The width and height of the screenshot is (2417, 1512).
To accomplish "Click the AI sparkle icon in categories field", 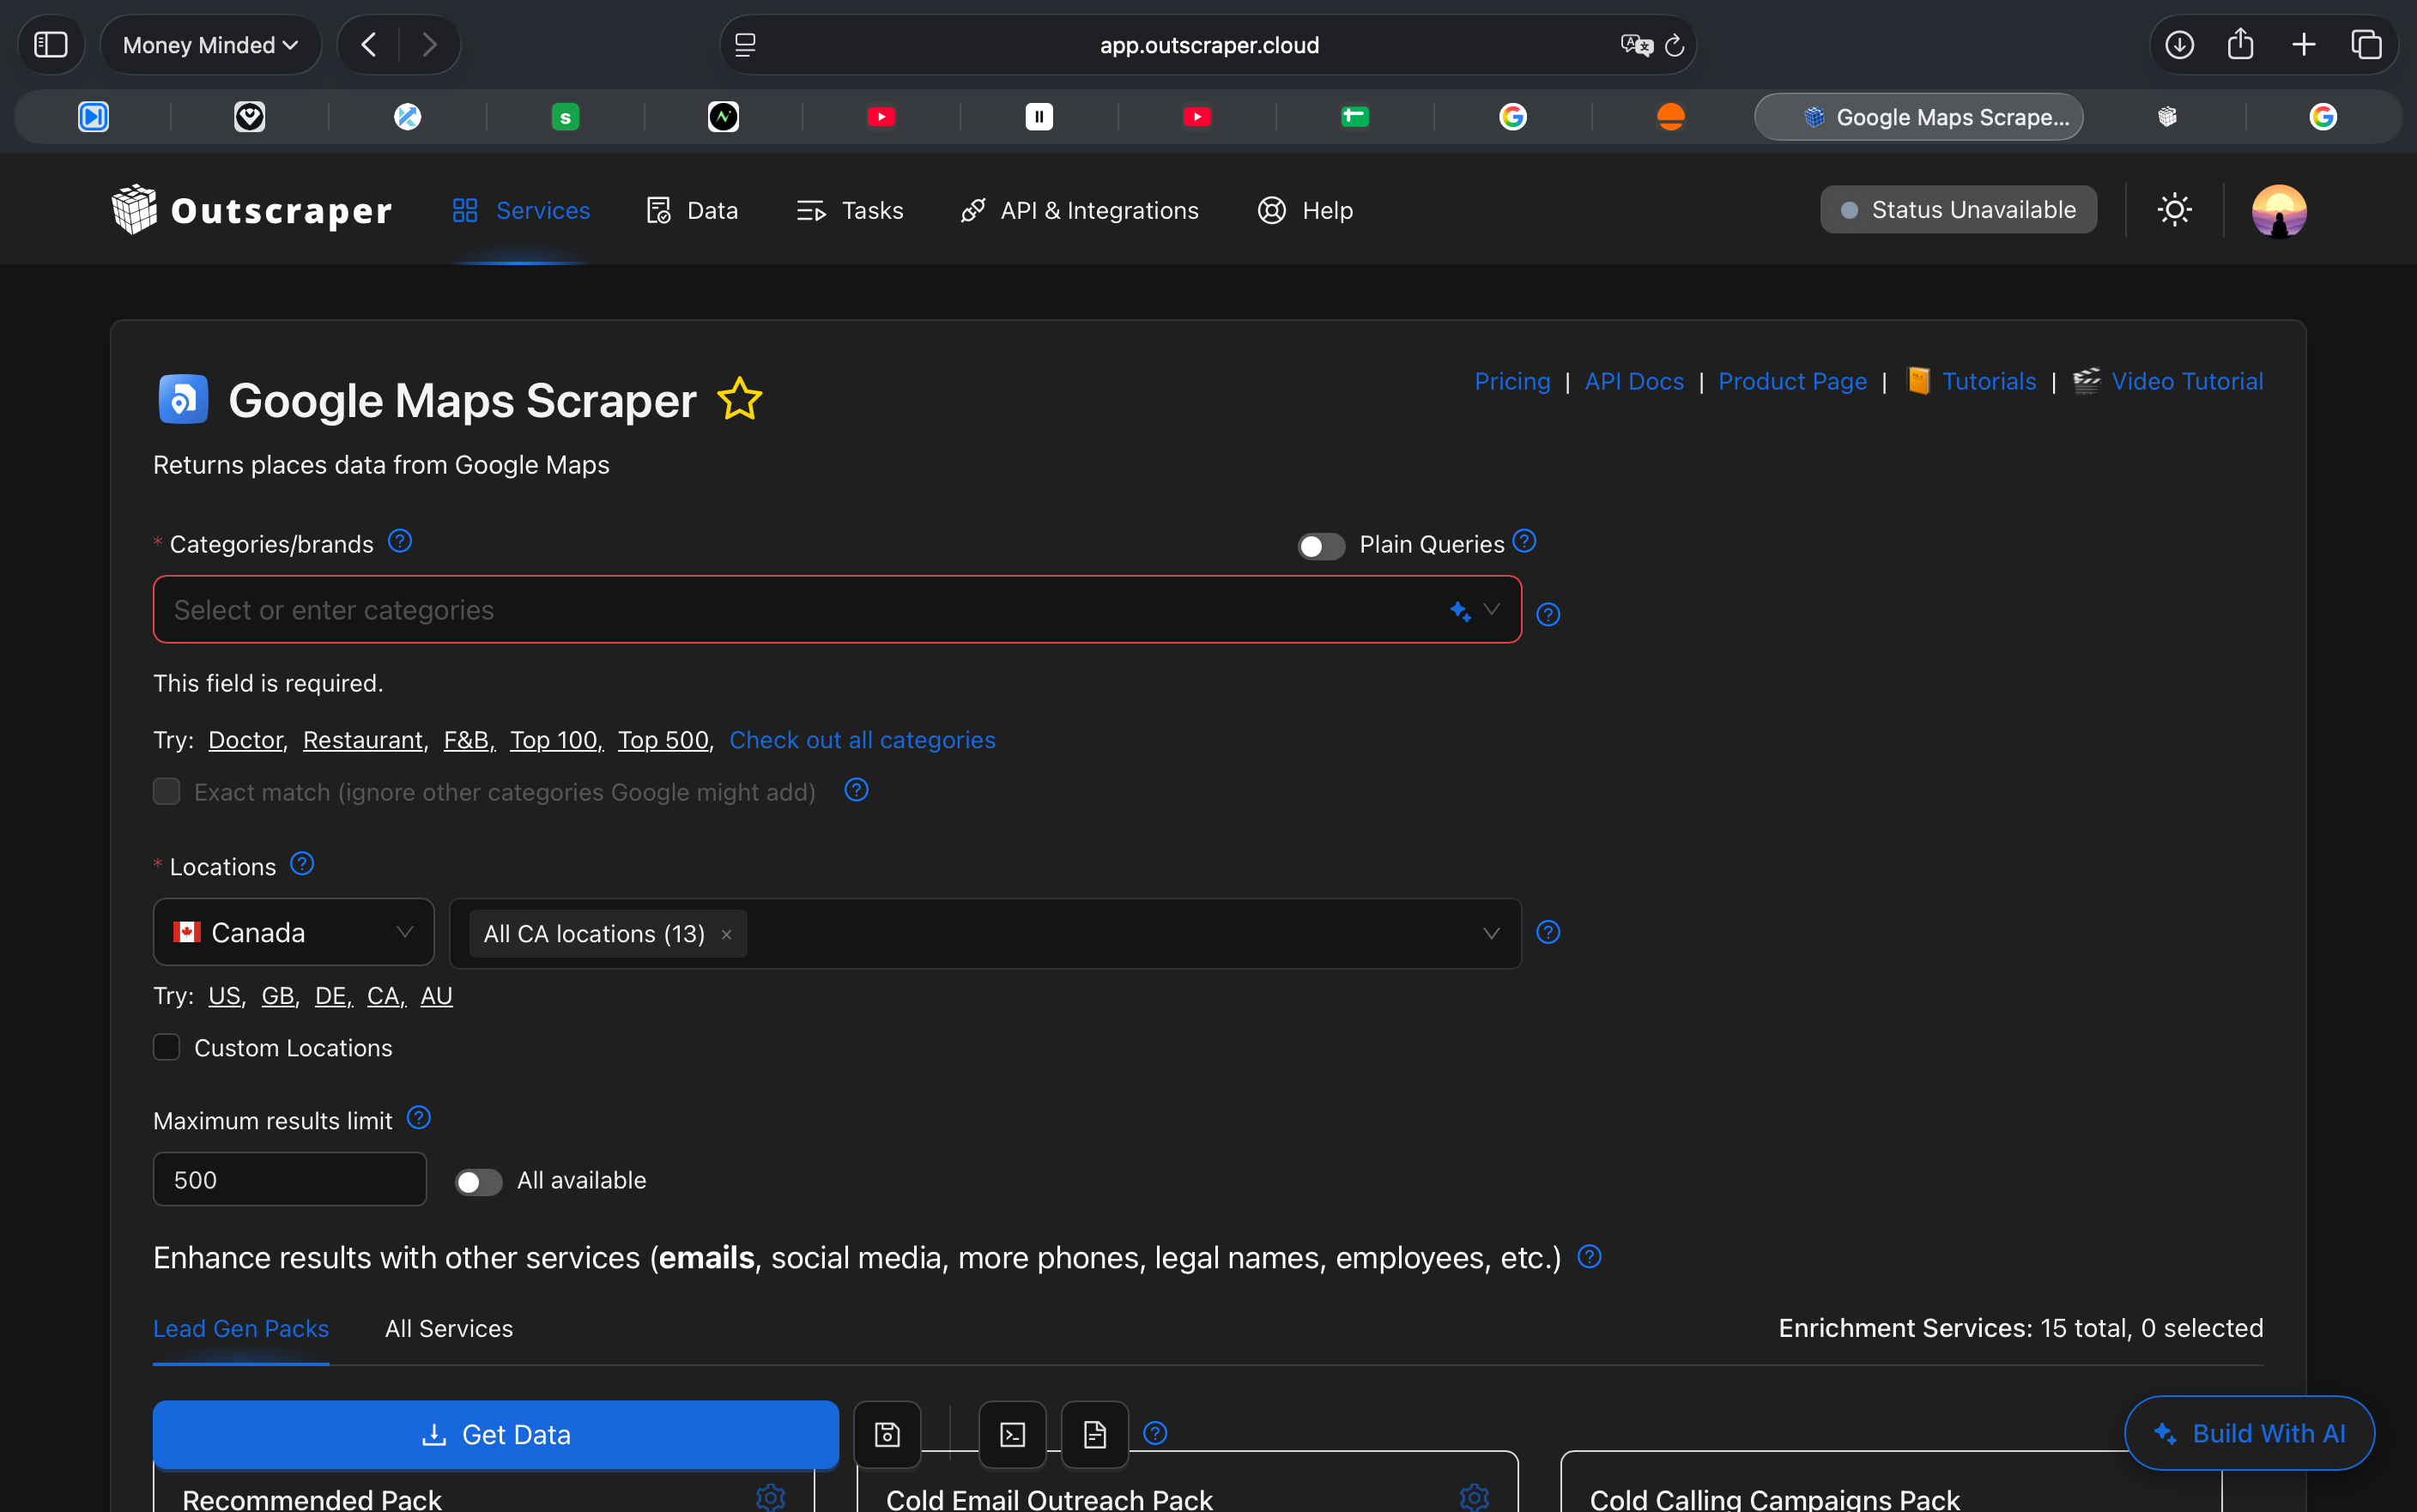I will point(1460,610).
